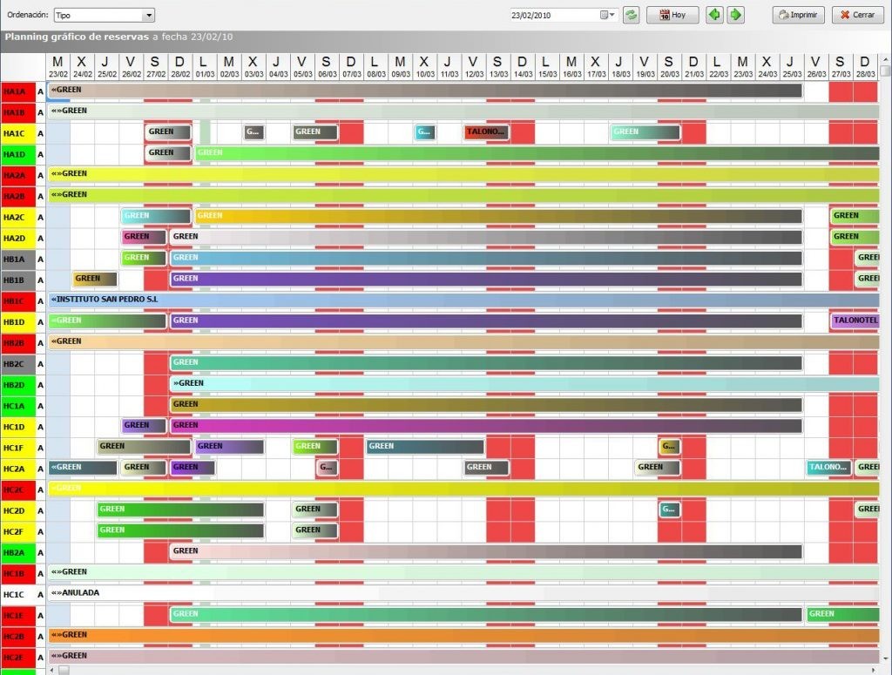Image resolution: width=892 pixels, height=675 pixels.
Task: Select room row HA2A
Action: 18,176
